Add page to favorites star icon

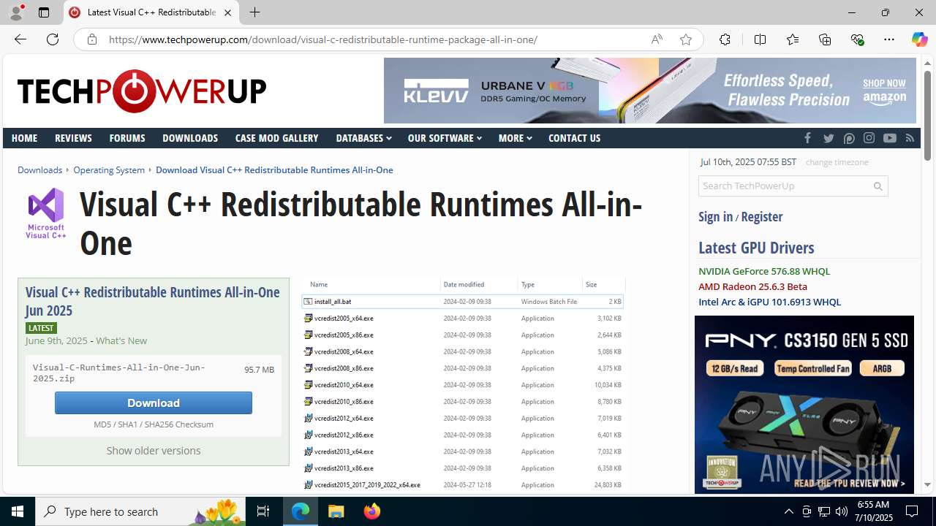coord(685,39)
